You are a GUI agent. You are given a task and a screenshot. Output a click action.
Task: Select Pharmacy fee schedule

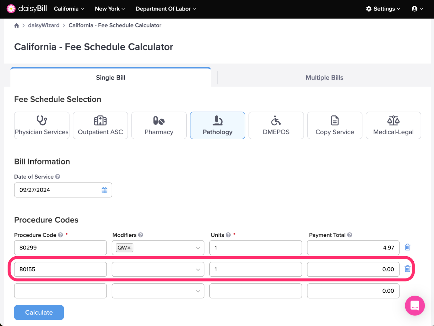point(159,125)
